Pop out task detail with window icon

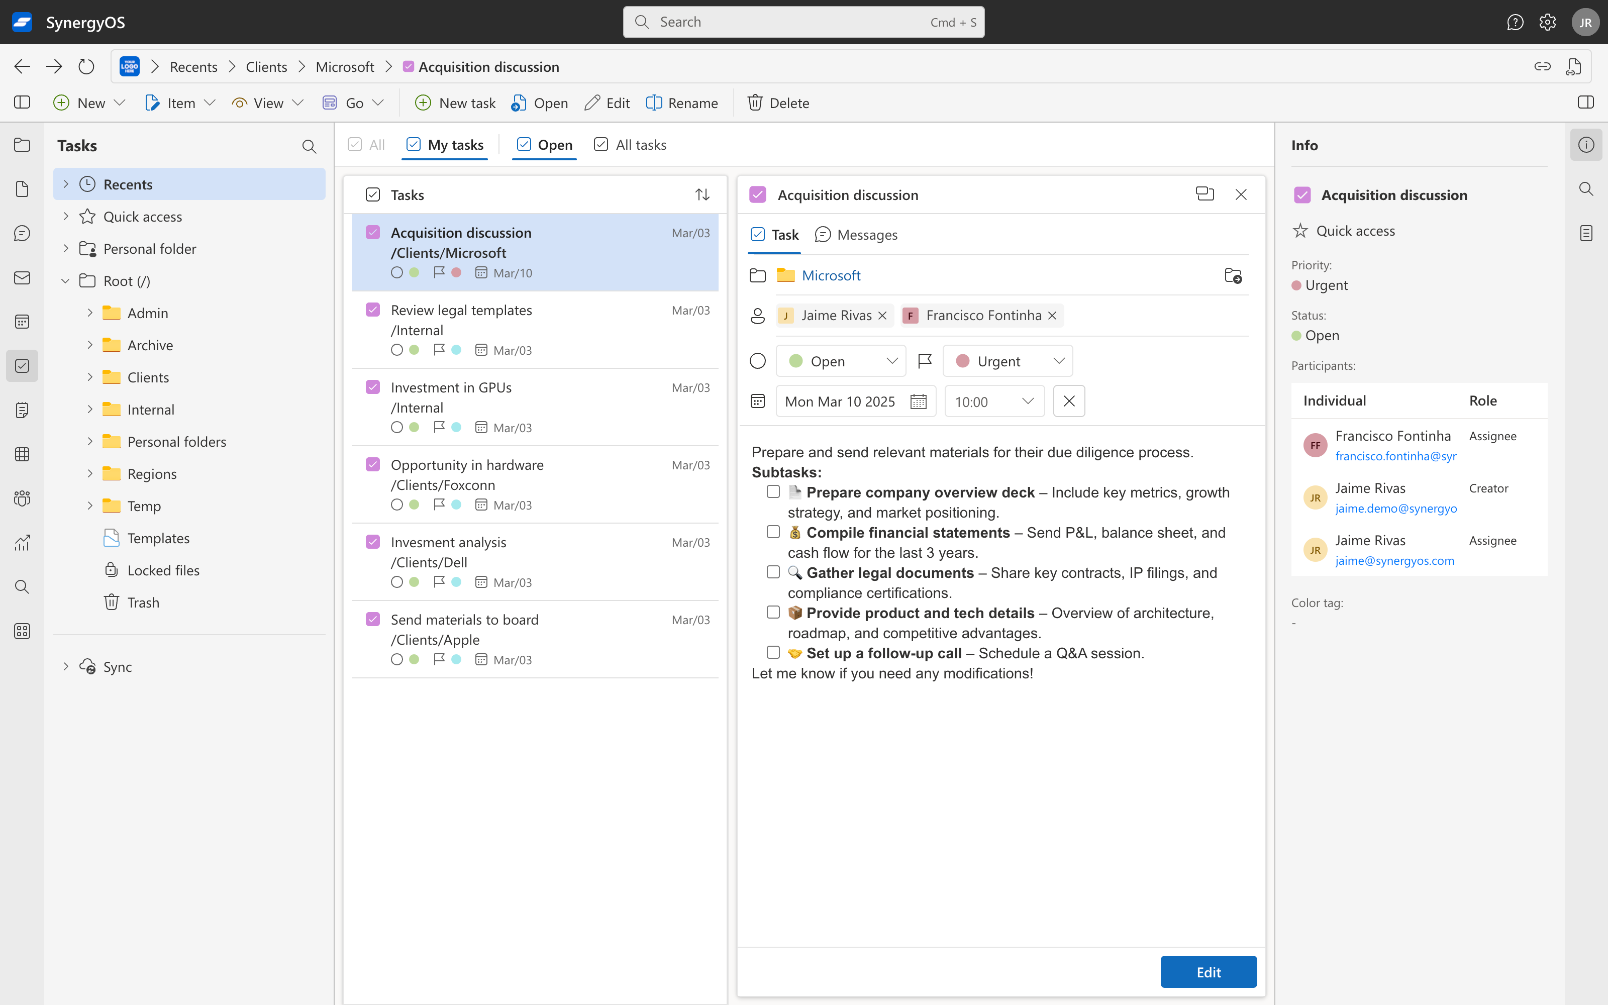tap(1204, 194)
